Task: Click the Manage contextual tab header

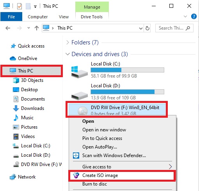Action: (x=92, y=7)
